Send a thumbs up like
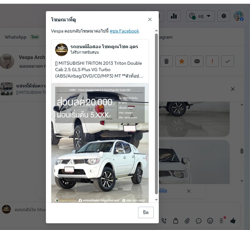Viewport: 250px width, 230px height. click(233, 221)
